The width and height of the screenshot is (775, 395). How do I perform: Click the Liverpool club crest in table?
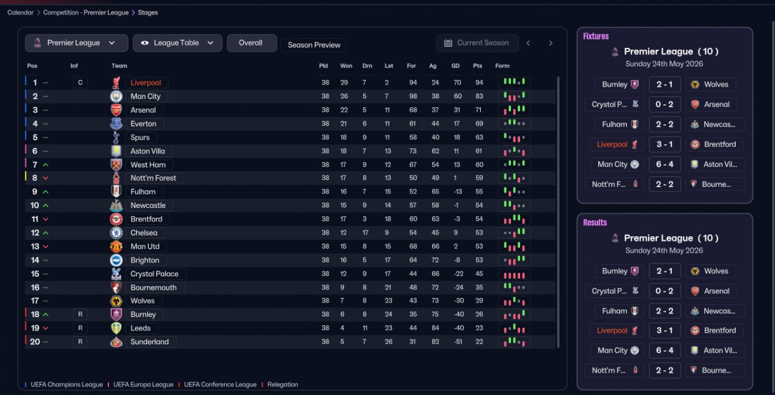click(116, 82)
